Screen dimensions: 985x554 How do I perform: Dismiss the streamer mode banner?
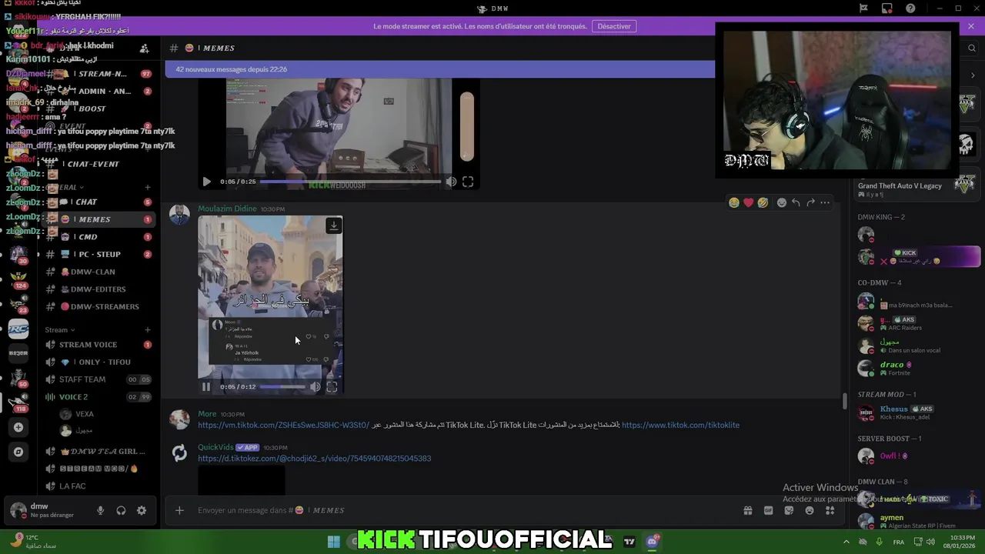point(971,26)
